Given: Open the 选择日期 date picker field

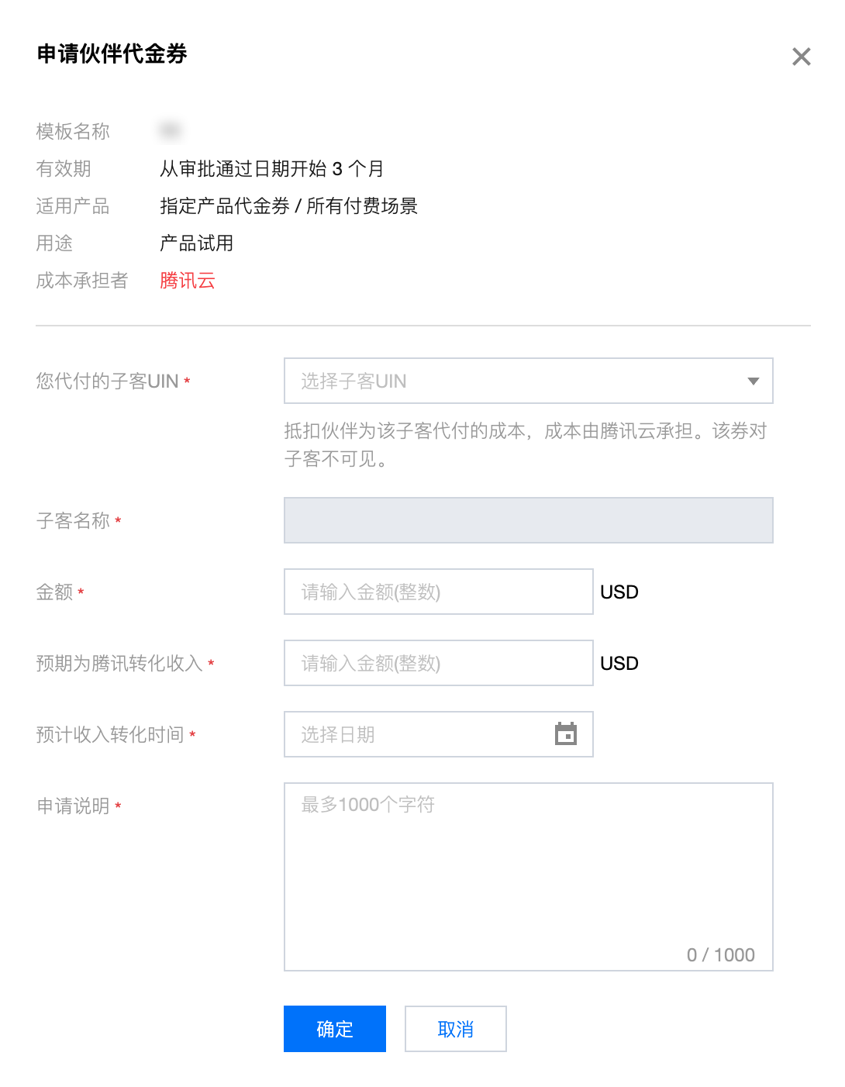Looking at the screenshot, I should [419, 734].
